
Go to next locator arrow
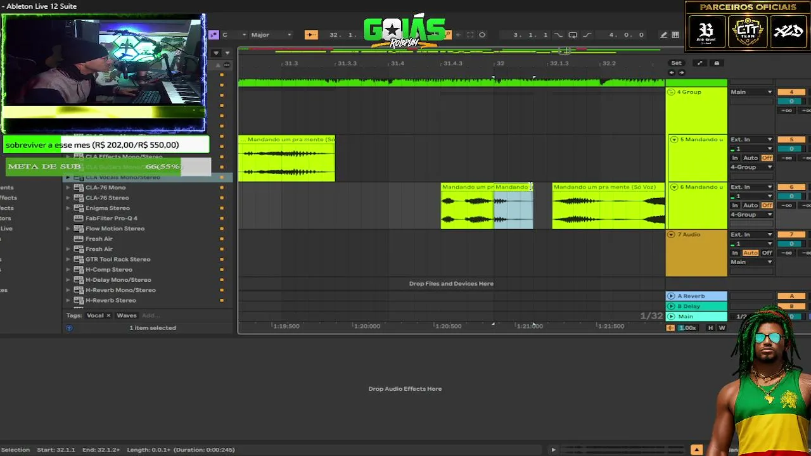[x=680, y=72]
